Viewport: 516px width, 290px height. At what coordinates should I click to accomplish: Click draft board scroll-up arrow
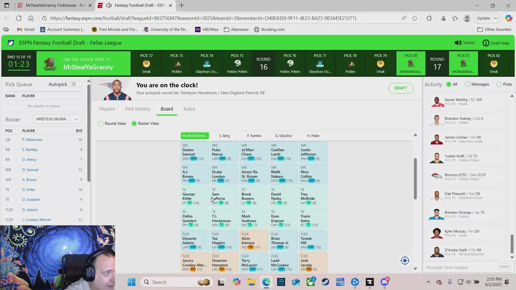tap(415, 135)
